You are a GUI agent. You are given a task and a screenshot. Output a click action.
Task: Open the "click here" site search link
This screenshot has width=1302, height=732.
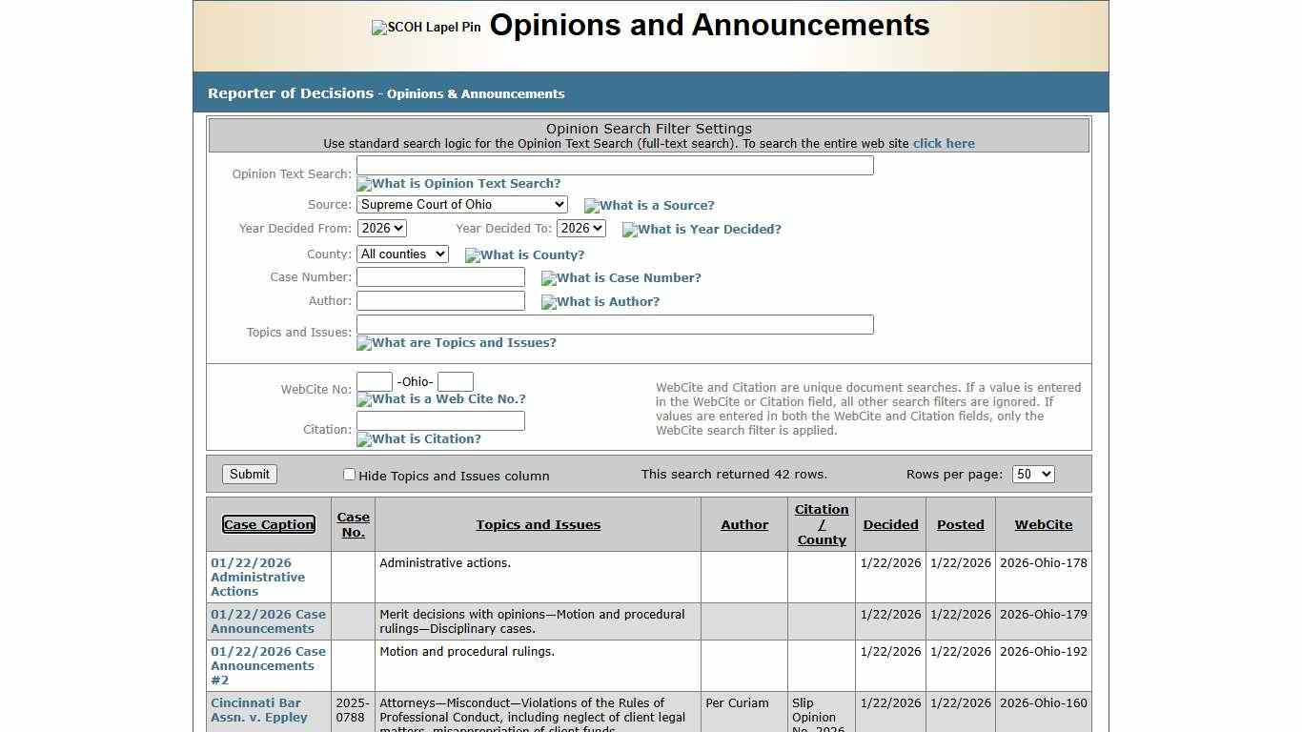click(944, 143)
